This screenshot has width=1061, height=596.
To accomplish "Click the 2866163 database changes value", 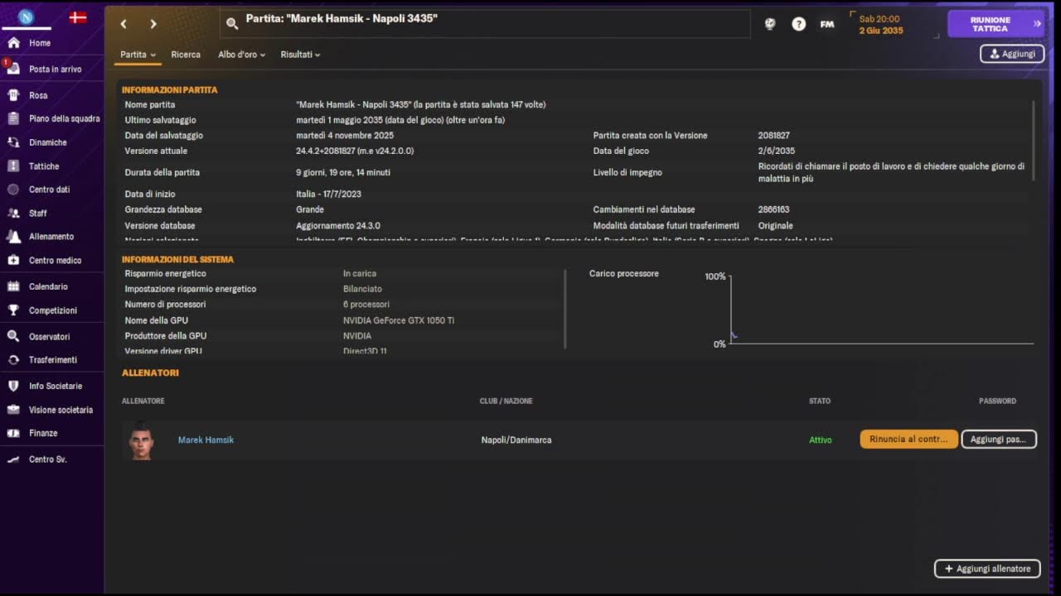I will pyautogui.click(x=773, y=209).
